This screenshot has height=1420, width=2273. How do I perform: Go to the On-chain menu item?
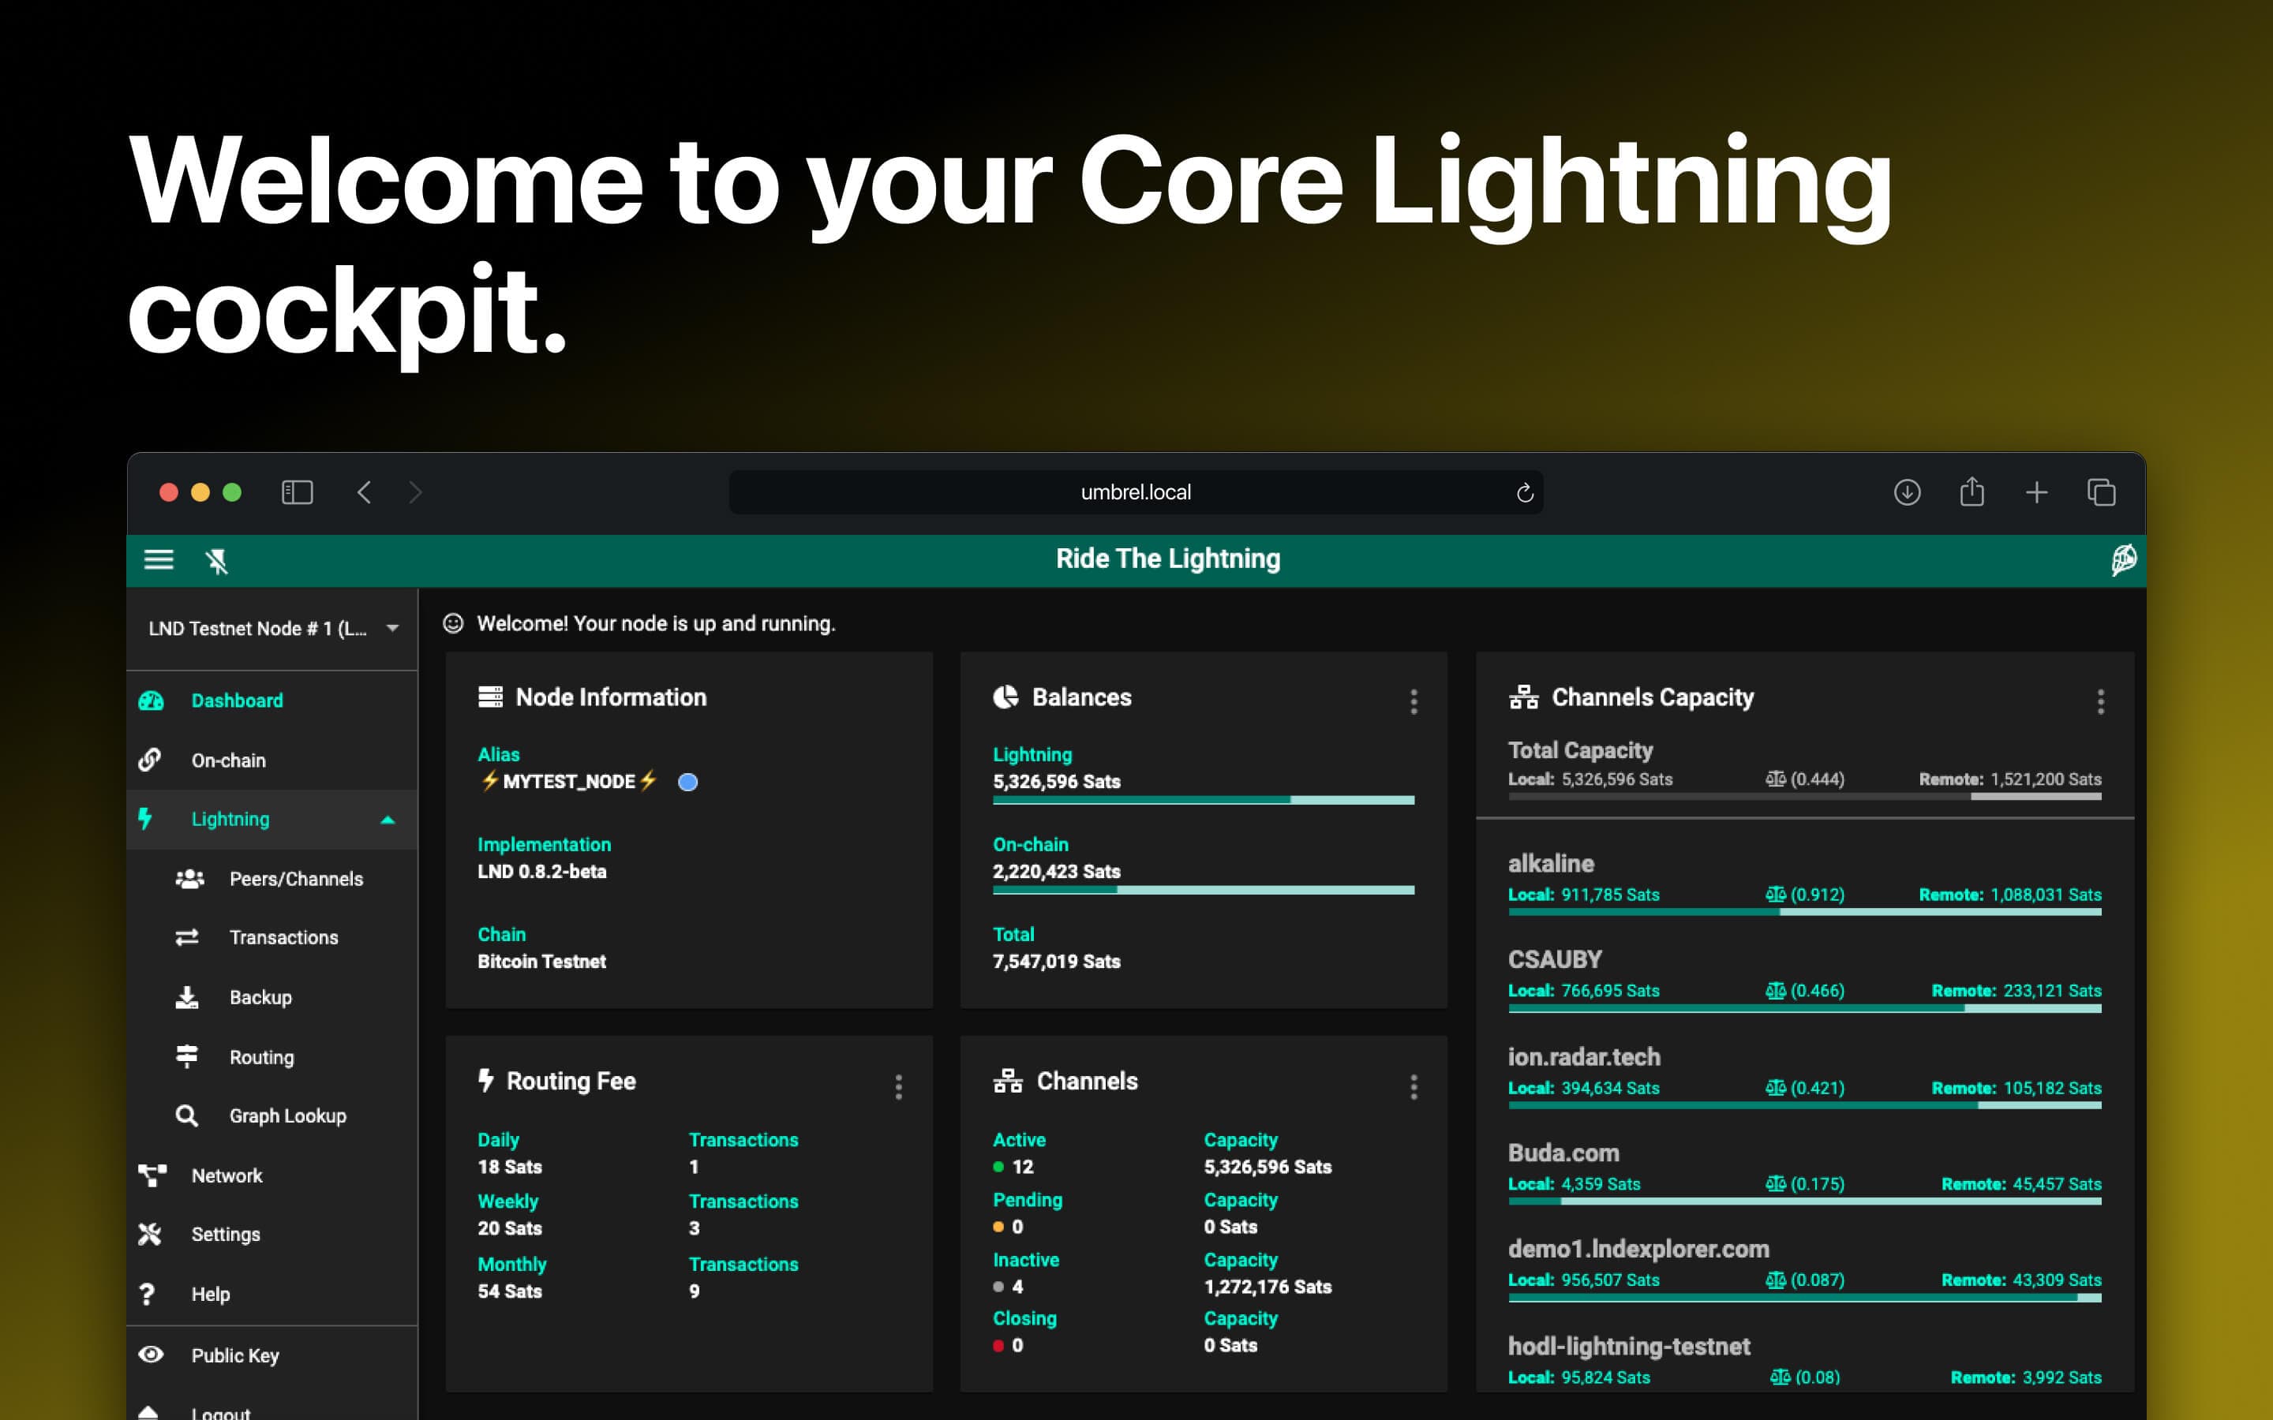point(228,760)
